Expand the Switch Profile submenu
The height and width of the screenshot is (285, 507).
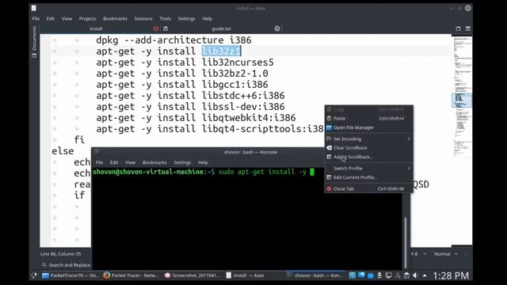[368, 169]
